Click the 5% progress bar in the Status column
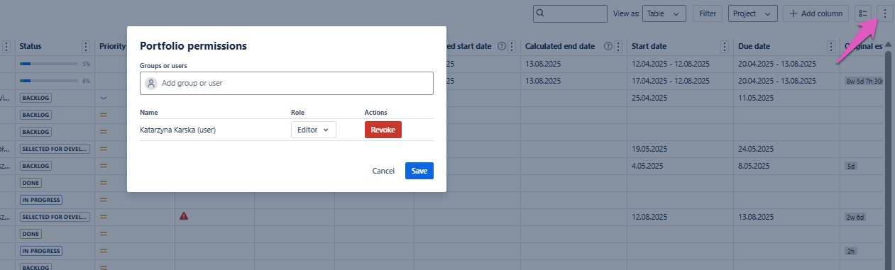The width and height of the screenshot is (895, 270). tap(49, 64)
